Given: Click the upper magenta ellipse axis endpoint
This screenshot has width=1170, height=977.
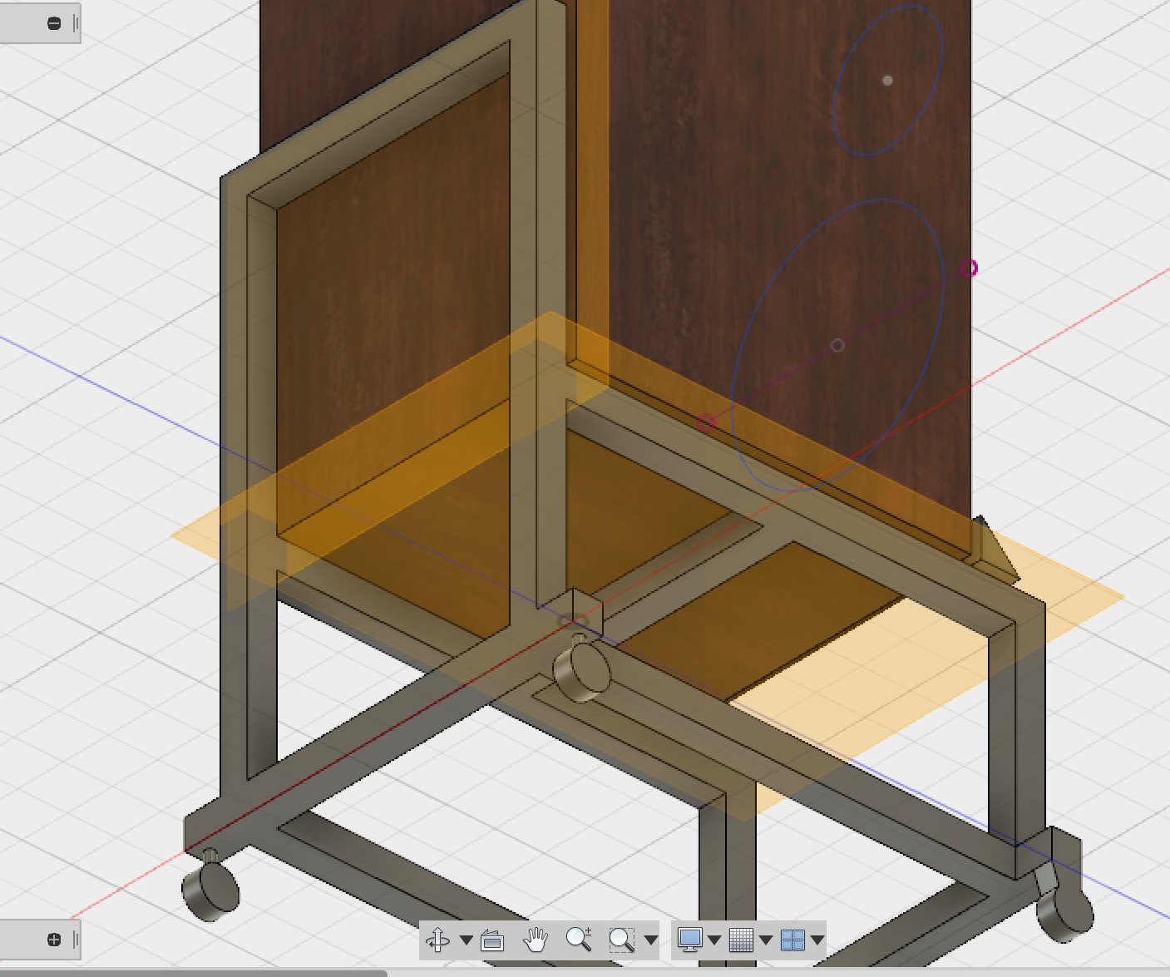Looking at the screenshot, I should coord(969,268).
